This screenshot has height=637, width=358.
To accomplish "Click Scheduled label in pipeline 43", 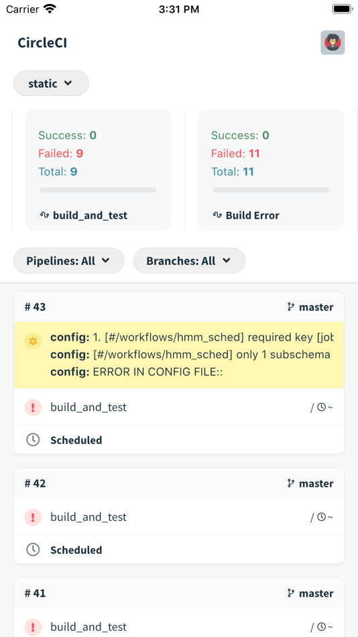I will [76, 440].
